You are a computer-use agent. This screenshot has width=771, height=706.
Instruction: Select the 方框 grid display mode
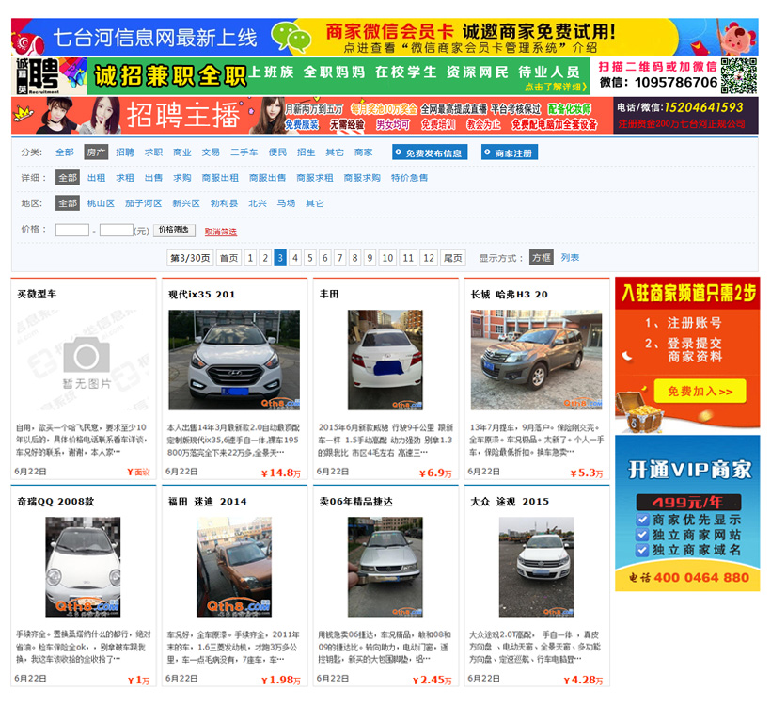(541, 258)
